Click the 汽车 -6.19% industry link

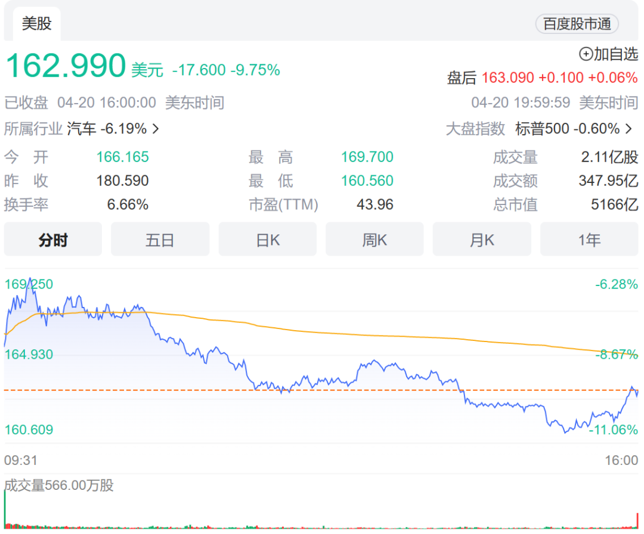click(107, 128)
